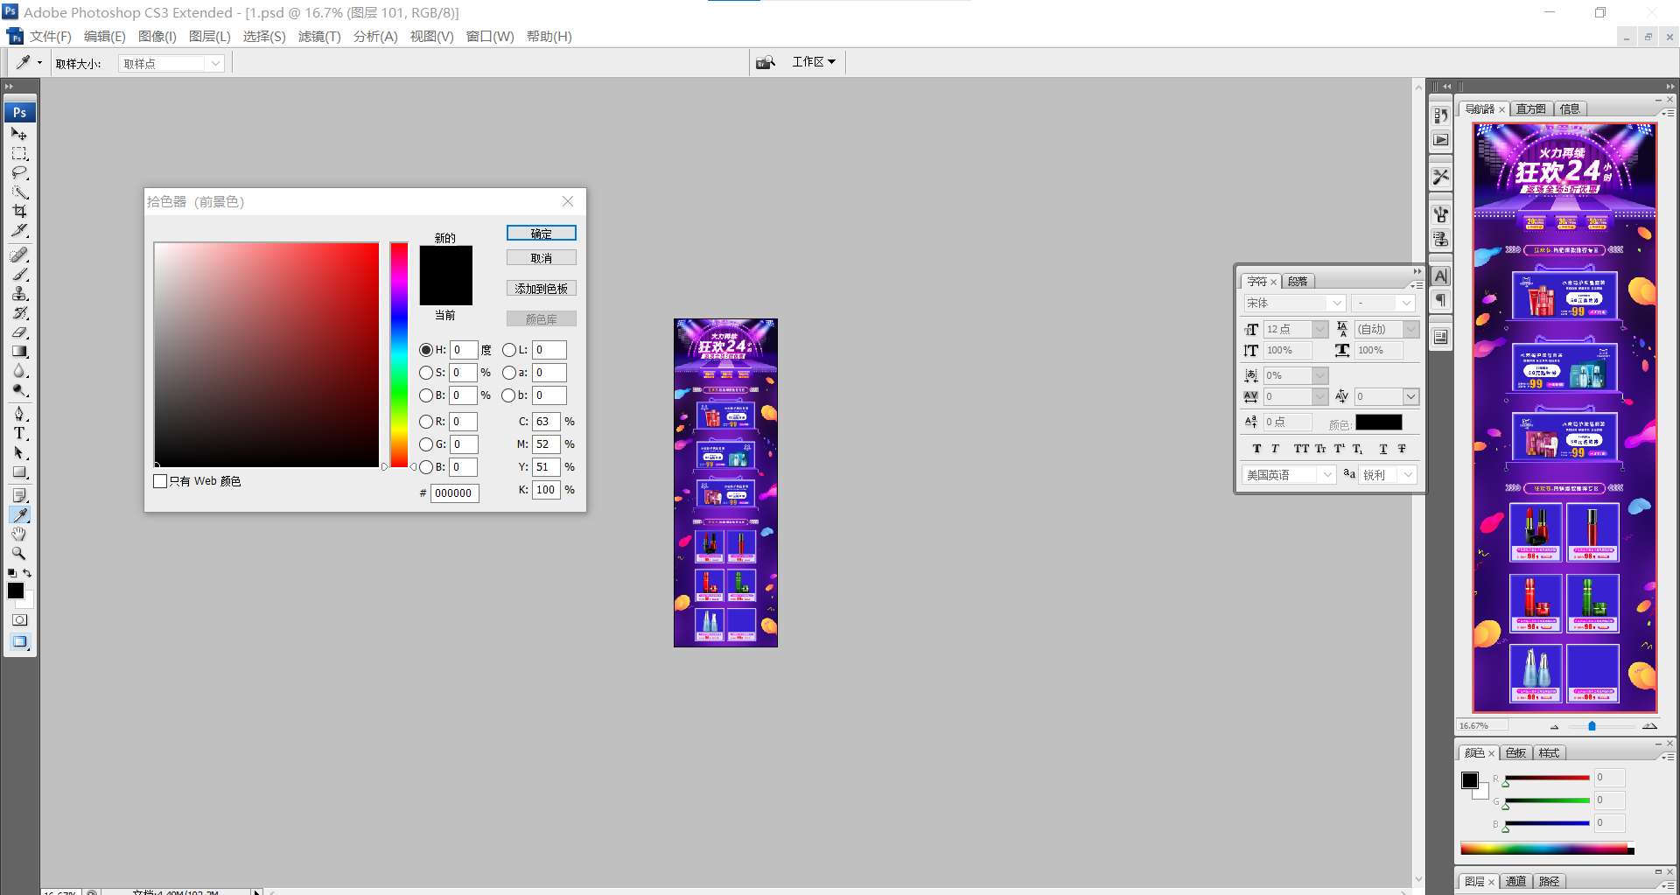Click the 颜色库 button
Viewport: 1680px width, 895px height.
[541, 319]
